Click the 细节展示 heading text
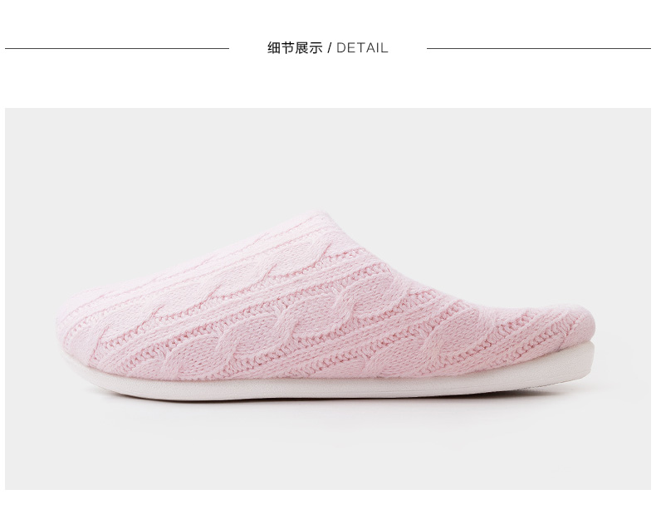 click(295, 48)
